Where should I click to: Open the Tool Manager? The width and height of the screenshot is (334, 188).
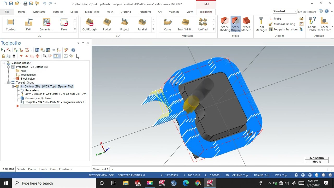[261, 25]
